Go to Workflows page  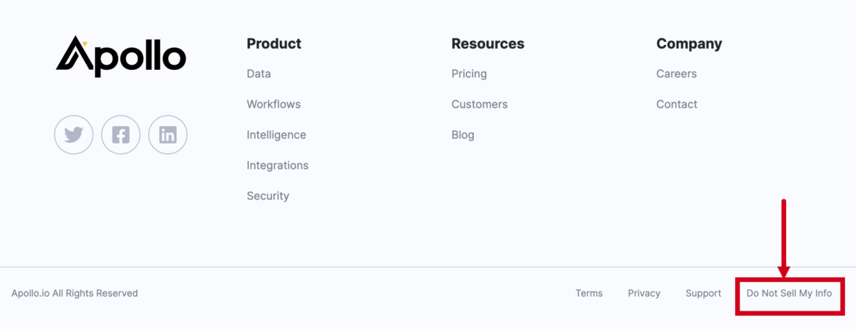[273, 105]
